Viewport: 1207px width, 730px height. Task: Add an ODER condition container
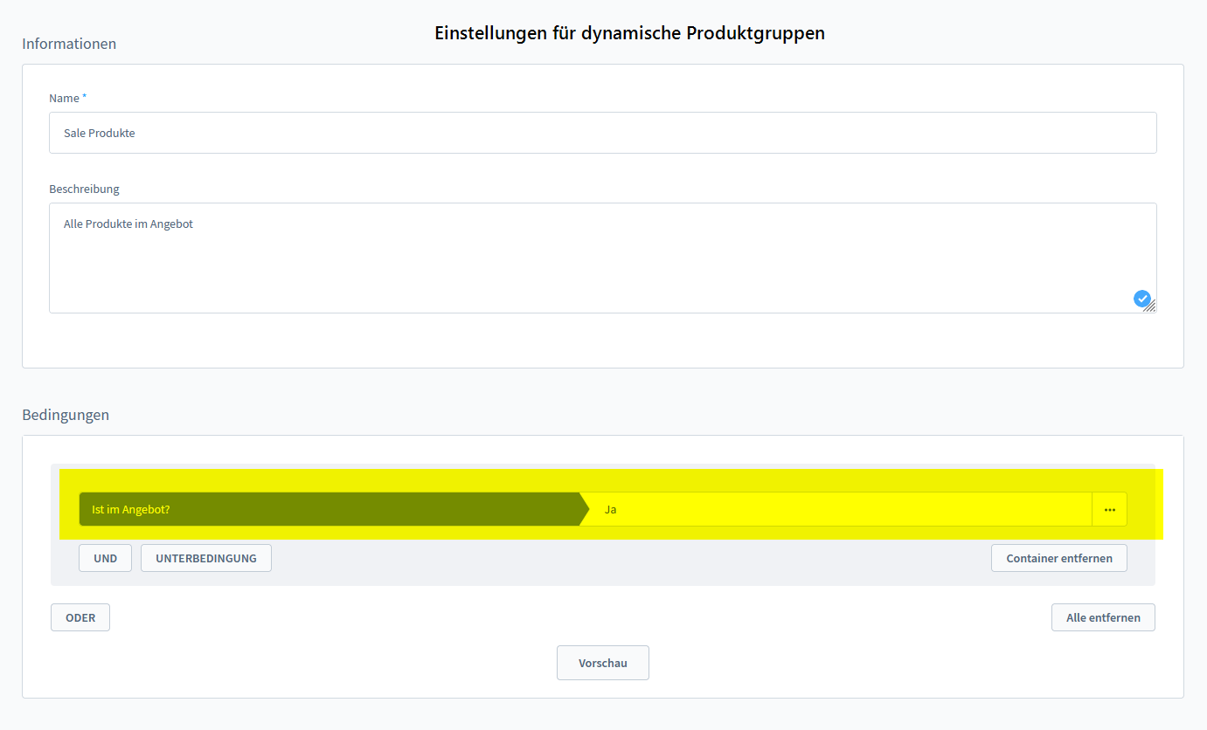coord(80,617)
